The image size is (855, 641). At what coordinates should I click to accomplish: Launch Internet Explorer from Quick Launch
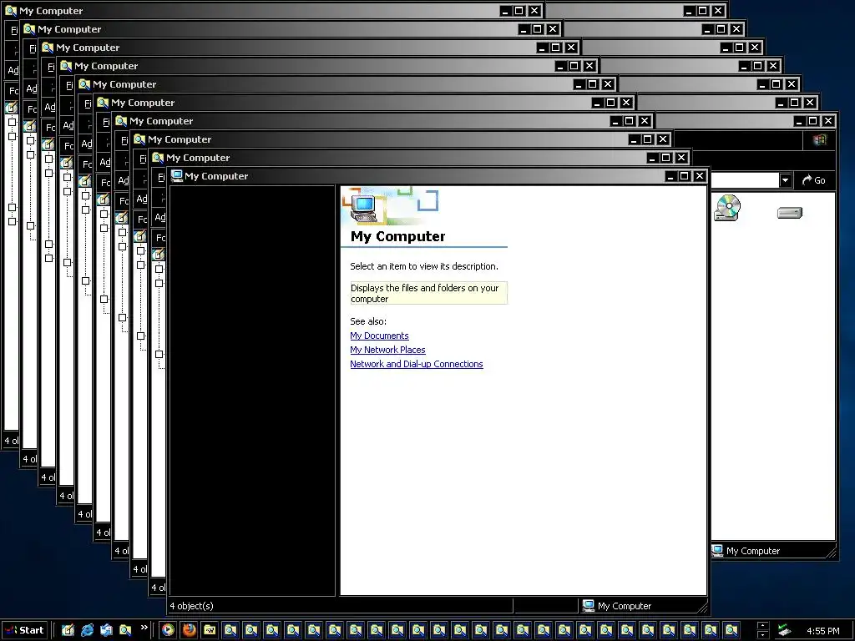(87, 630)
